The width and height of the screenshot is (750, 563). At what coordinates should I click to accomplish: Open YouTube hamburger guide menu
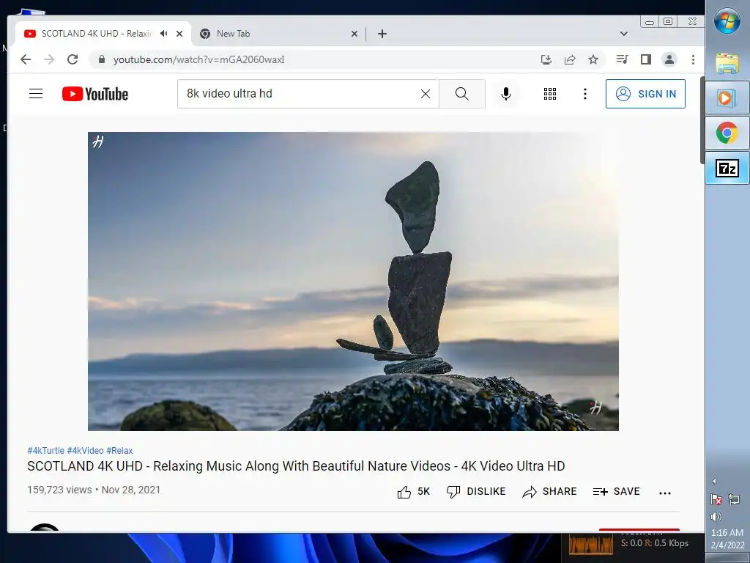point(36,93)
